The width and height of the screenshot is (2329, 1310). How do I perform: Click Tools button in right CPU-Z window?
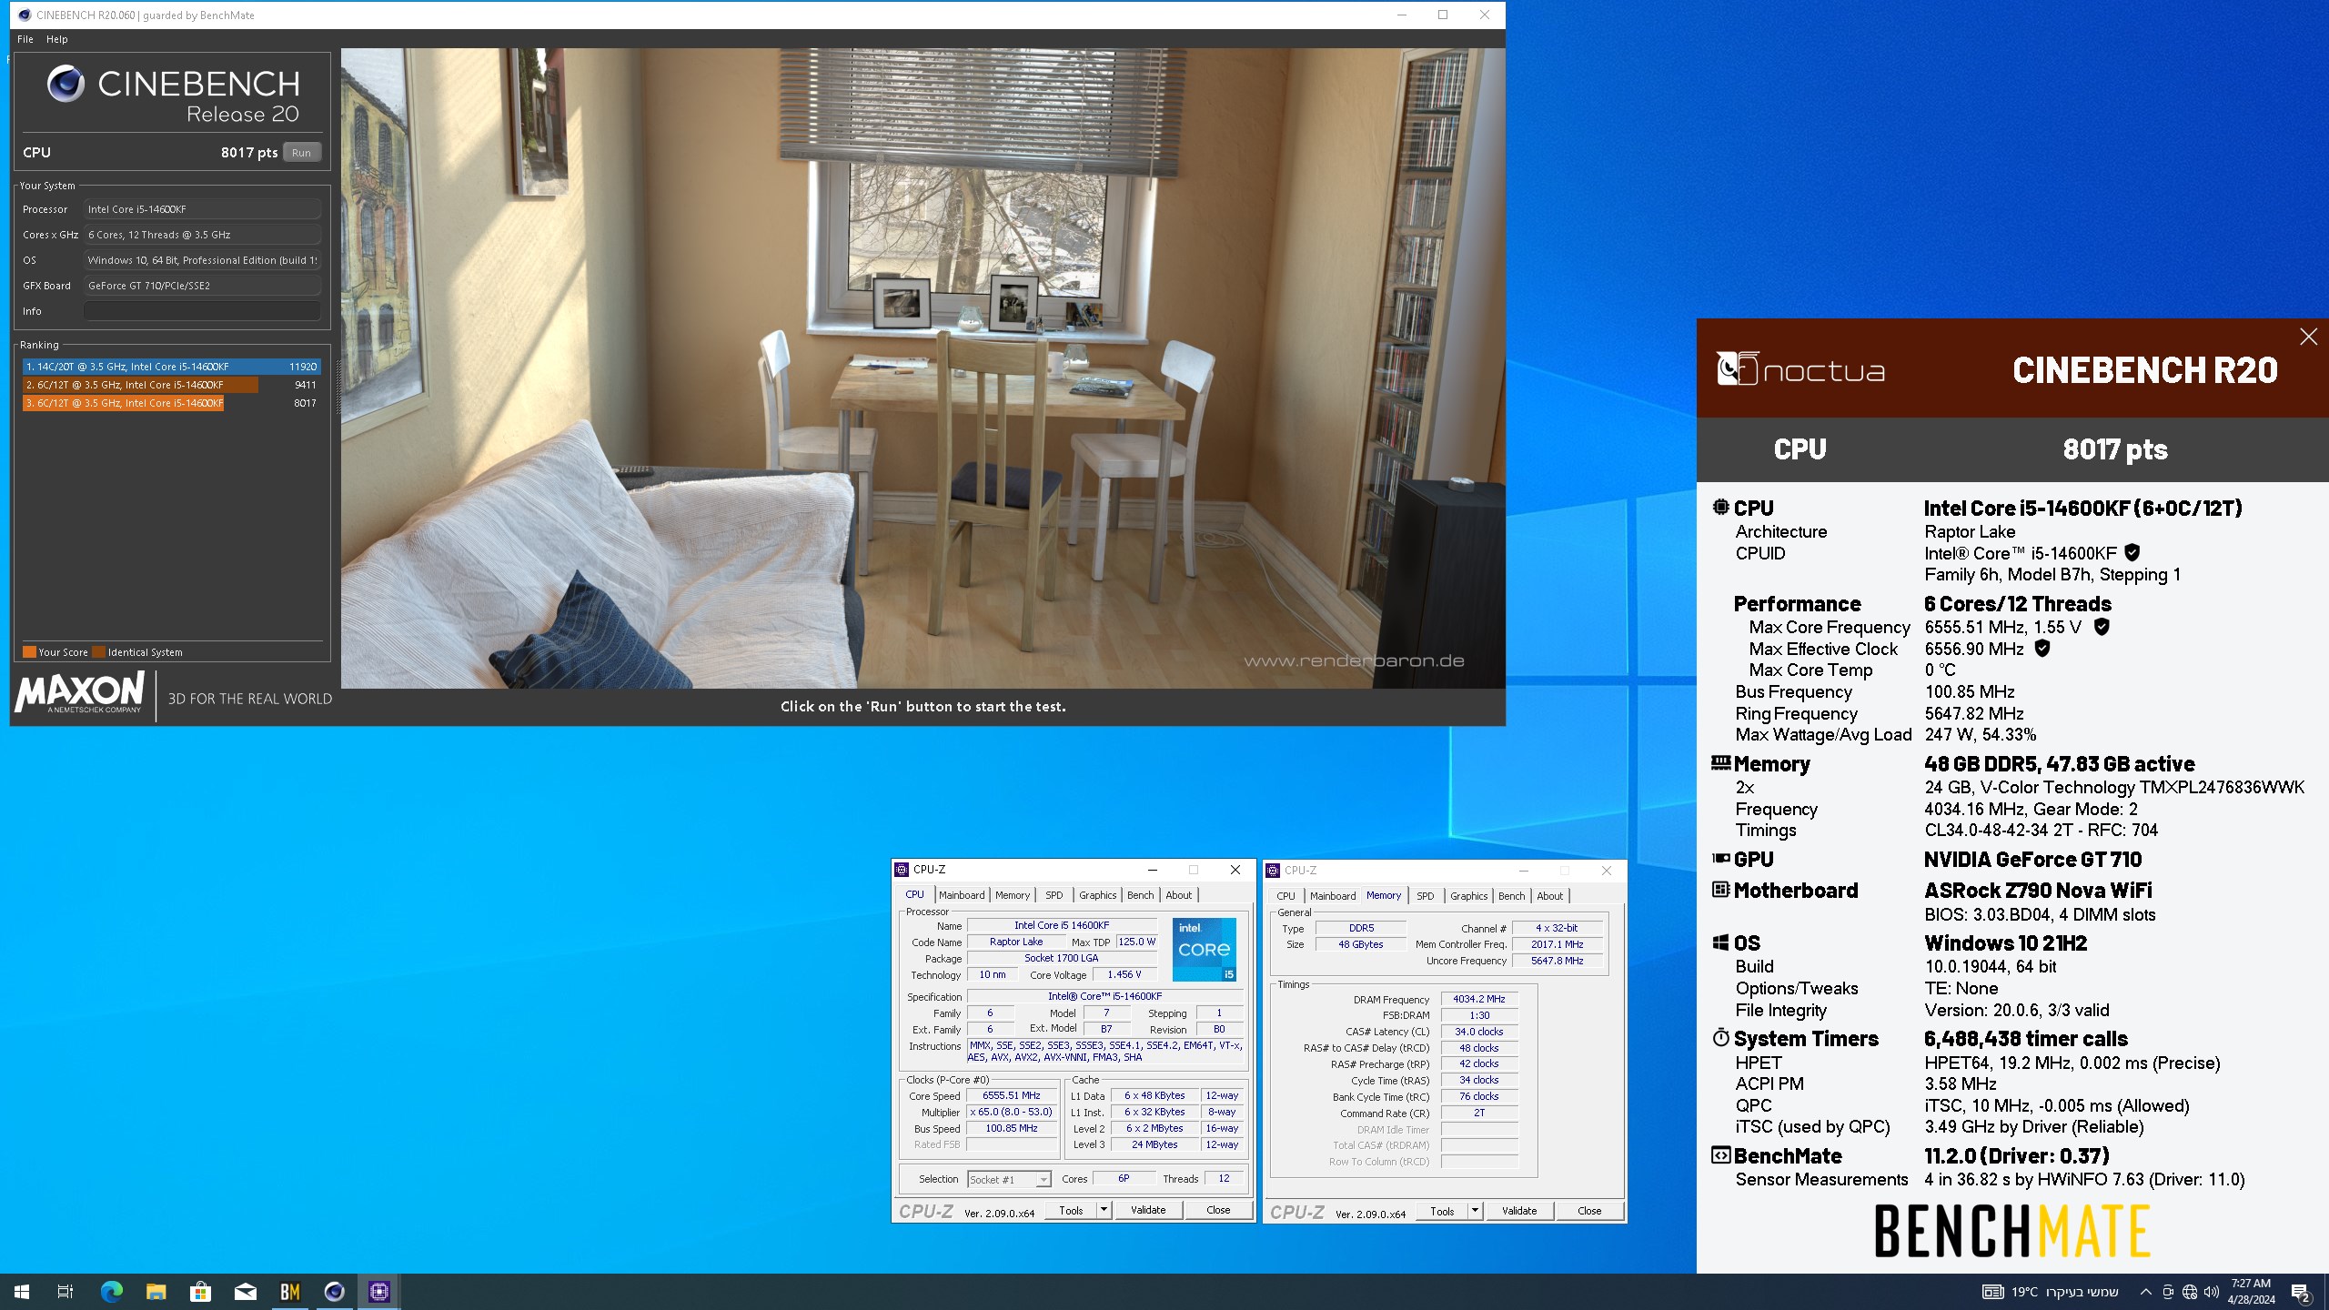pyautogui.click(x=1442, y=1211)
